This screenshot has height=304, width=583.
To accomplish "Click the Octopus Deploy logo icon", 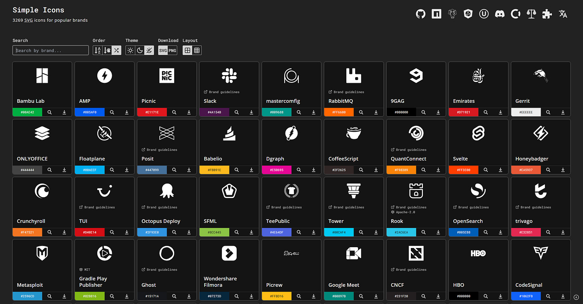I will [x=167, y=191].
